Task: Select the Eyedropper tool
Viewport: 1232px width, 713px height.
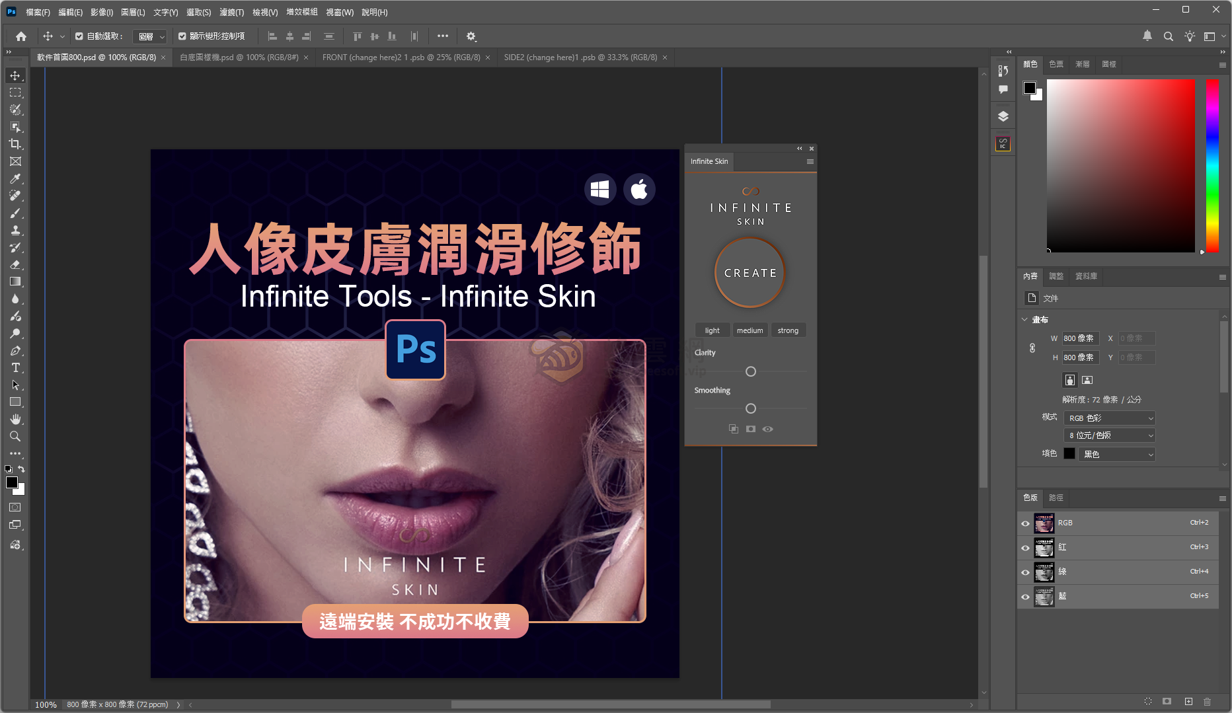Action: click(15, 178)
